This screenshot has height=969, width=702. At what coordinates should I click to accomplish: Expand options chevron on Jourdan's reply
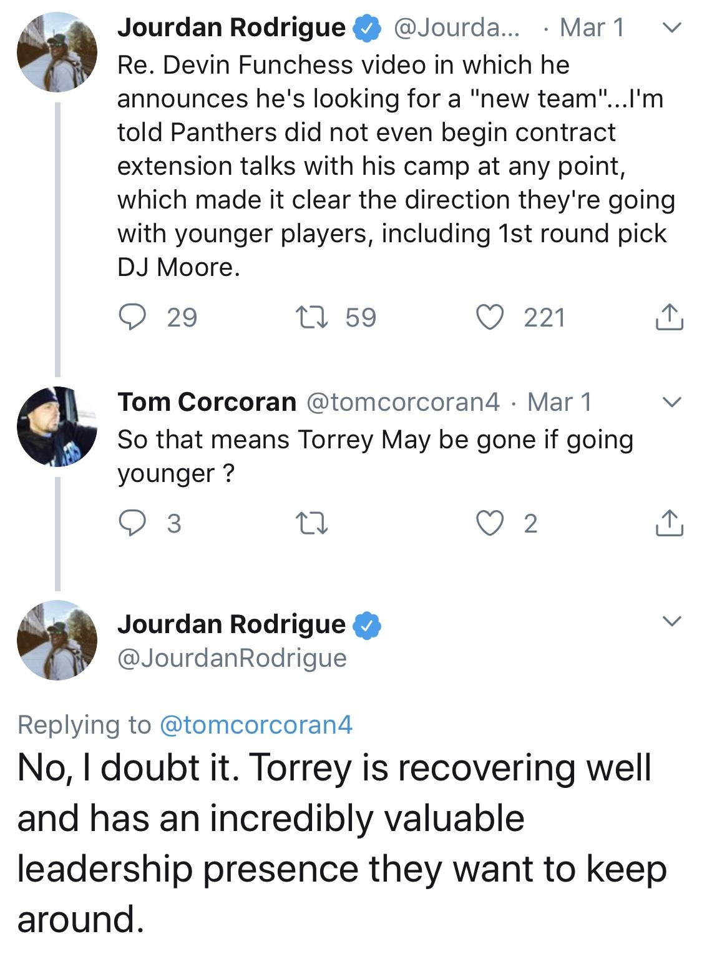[671, 621]
